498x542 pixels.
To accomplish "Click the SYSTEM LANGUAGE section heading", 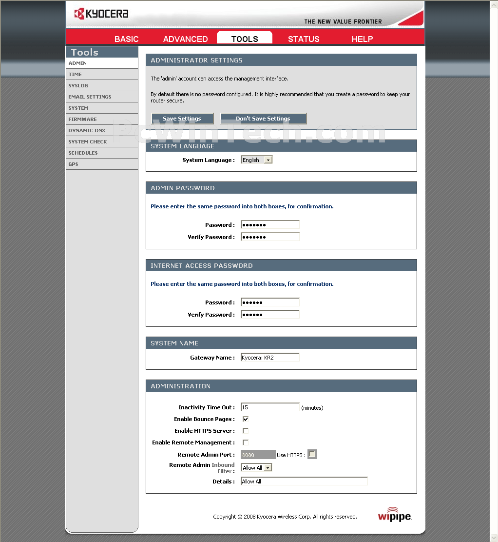I will [x=182, y=146].
